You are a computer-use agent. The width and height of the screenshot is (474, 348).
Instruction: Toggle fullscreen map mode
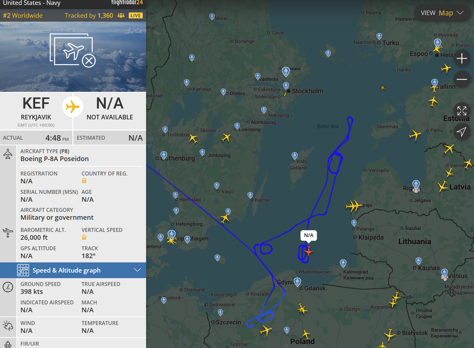pyautogui.click(x=462, y=111)
